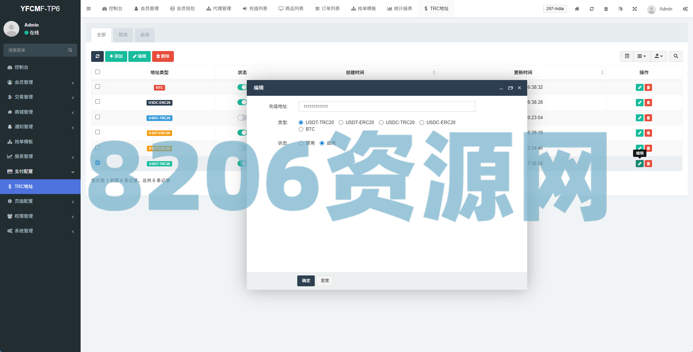The image size is (693, 352).
Task: Click the 充值地址 input field
Action: 387,107
